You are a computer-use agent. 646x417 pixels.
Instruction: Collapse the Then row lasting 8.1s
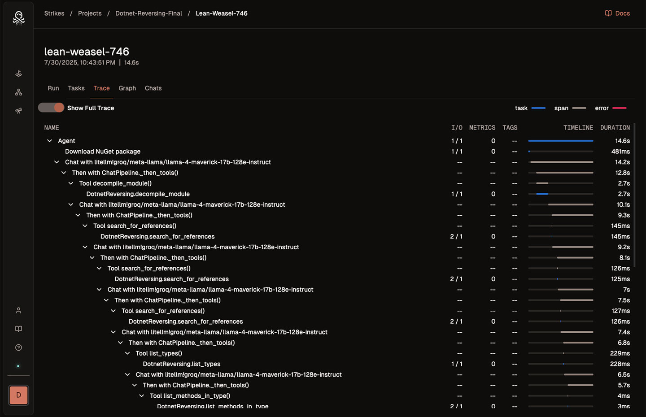92,258
